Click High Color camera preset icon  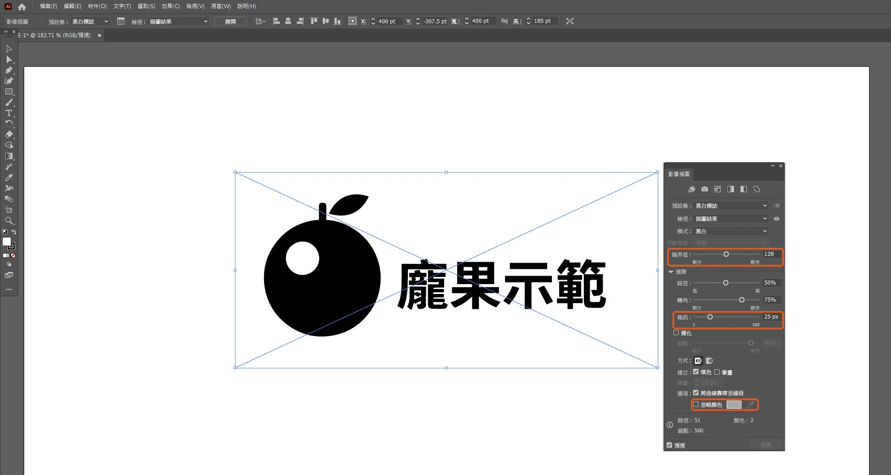705,189
